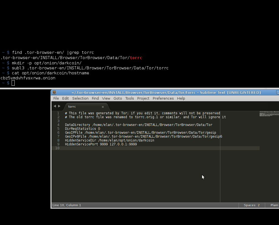This screenshot has height=225, width=279.
Task: Click the red torrc text in terminal
Action: pyautogui.click(x=136, y=58)
